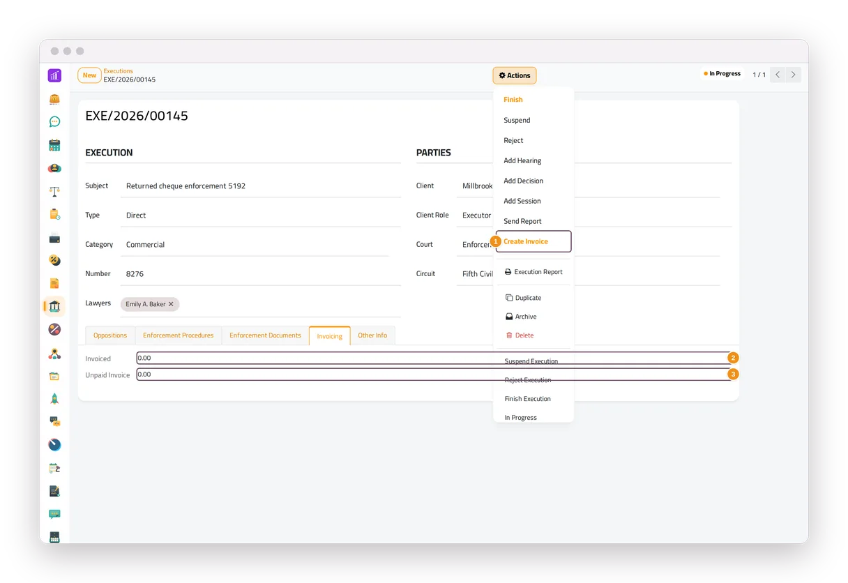Open the Actions gear dropdown
848x583 pixels.
coord(515,75)
